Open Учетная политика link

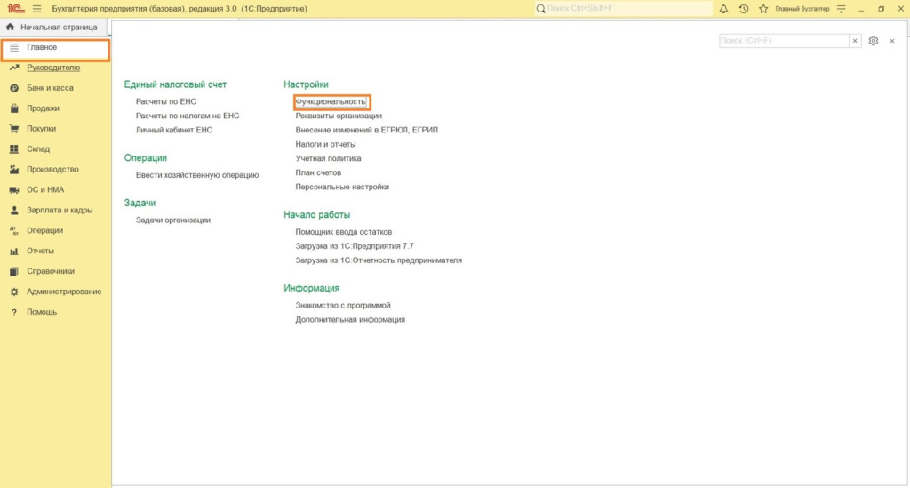coord(328,158)
